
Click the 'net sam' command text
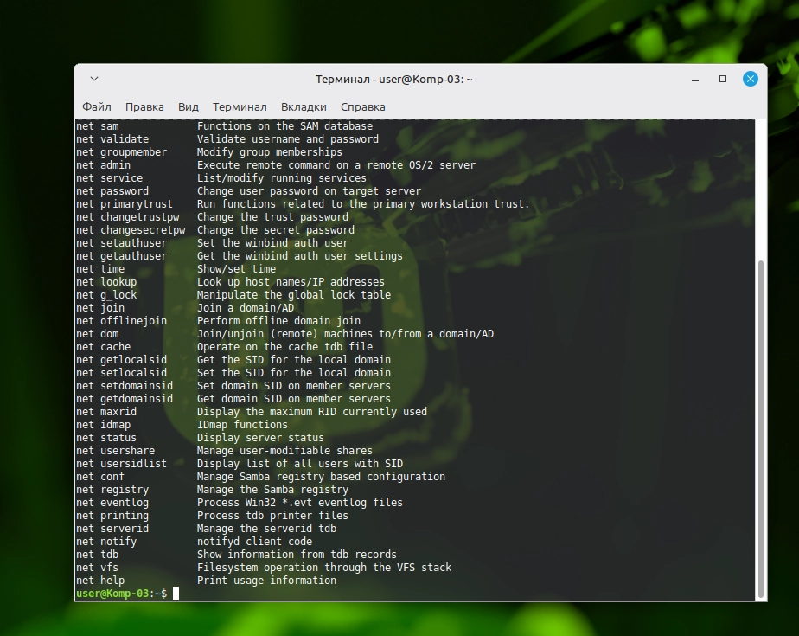pos(98,126)
